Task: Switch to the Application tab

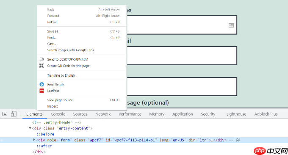Action: click(183, 114)
